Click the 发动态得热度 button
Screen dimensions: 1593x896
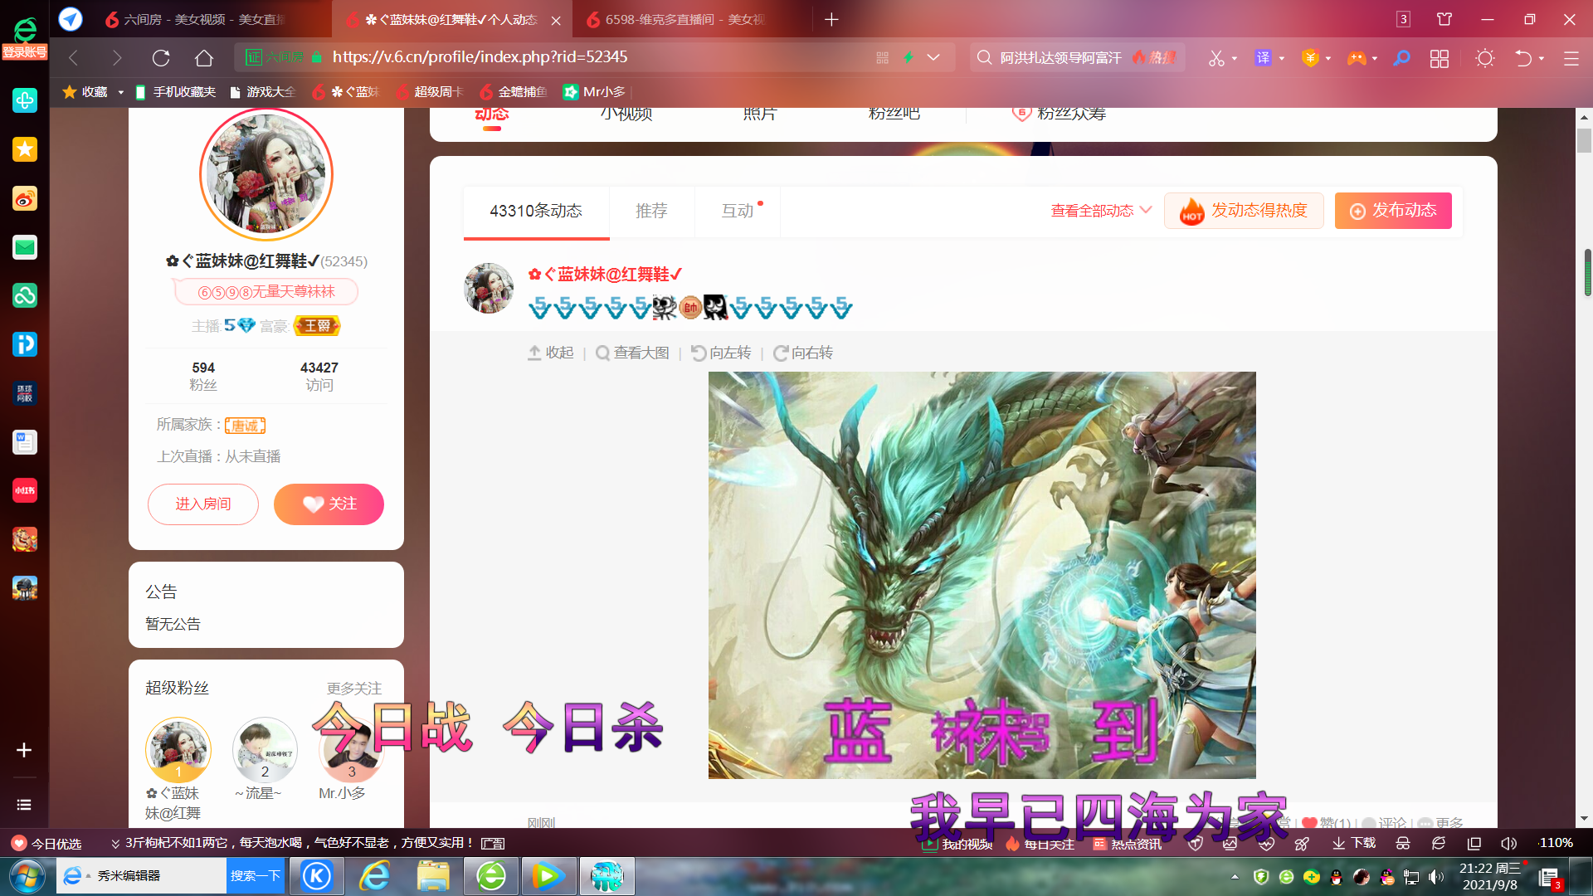coord(1244,211)
